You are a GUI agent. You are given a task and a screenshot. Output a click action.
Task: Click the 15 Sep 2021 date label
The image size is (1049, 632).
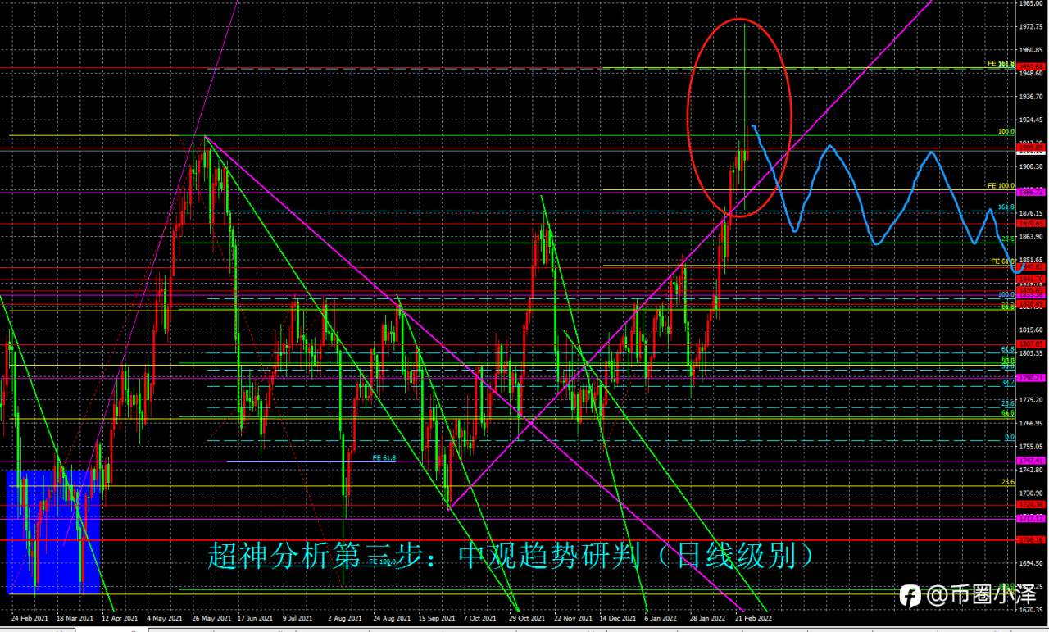[x=435, y=618]
